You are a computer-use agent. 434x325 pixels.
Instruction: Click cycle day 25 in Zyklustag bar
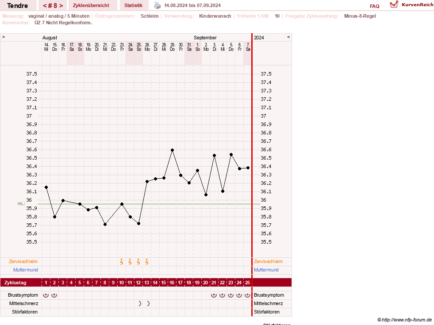247,283
